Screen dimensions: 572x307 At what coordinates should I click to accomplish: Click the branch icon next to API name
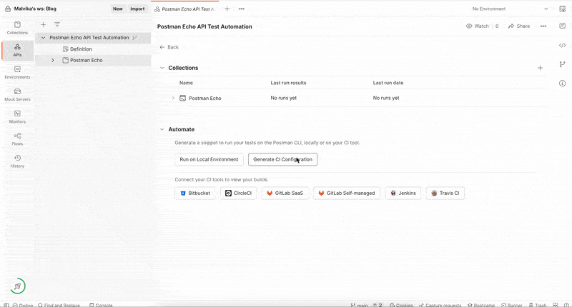tap(134, 38)
